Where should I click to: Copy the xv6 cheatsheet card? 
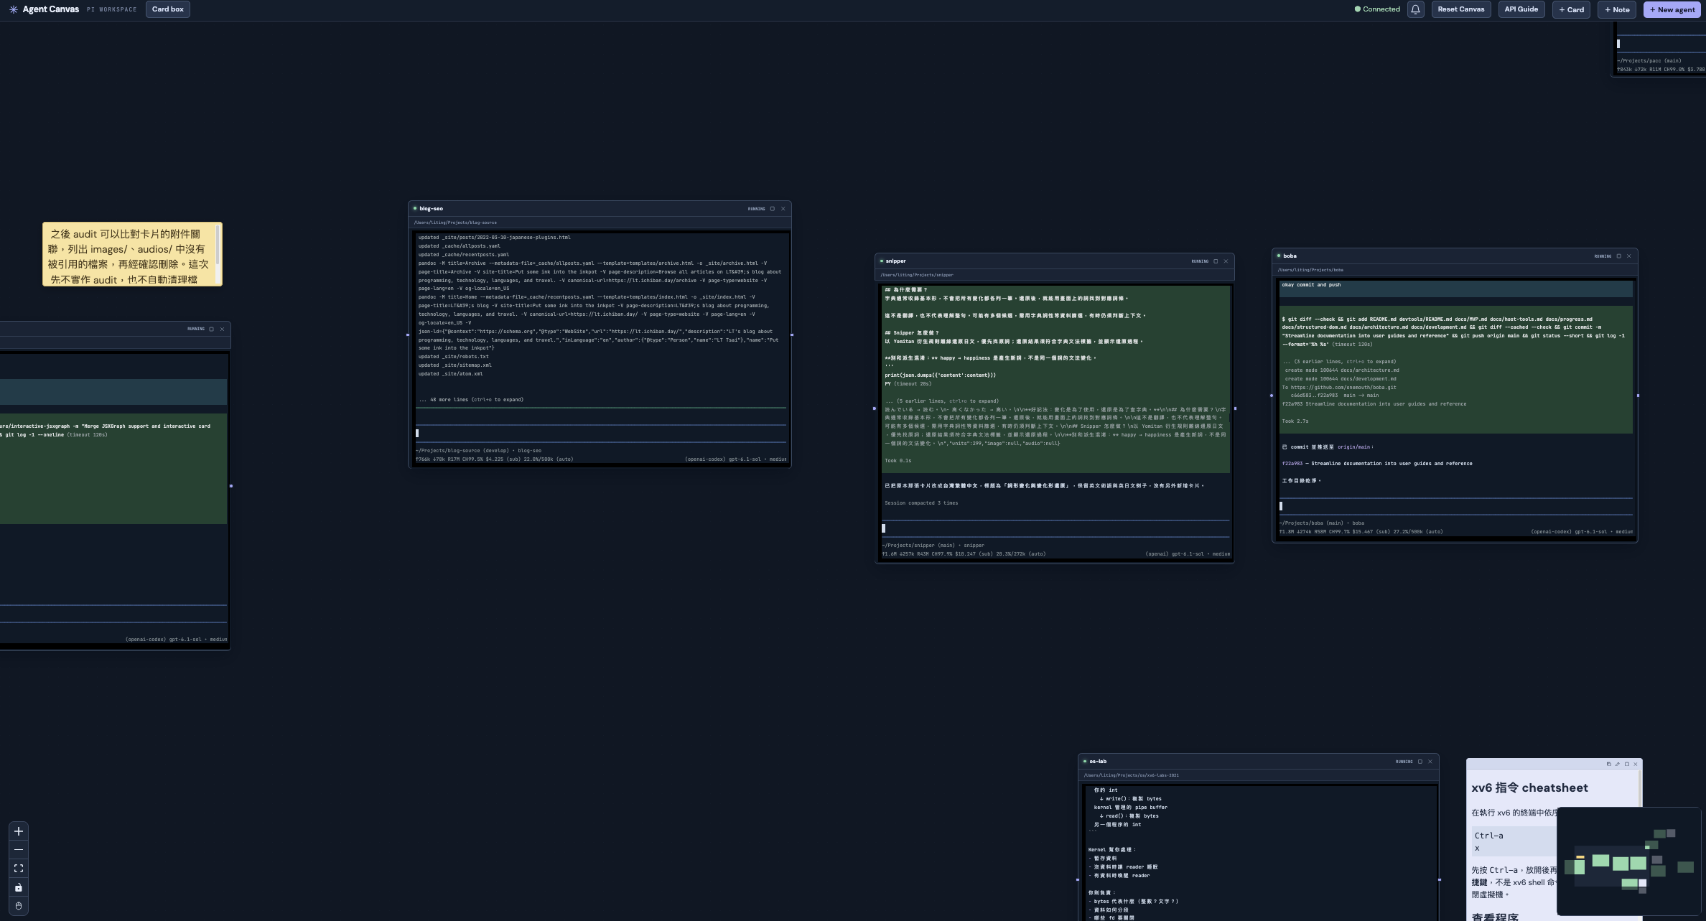pyautogui.click(x=1608, y=764)
